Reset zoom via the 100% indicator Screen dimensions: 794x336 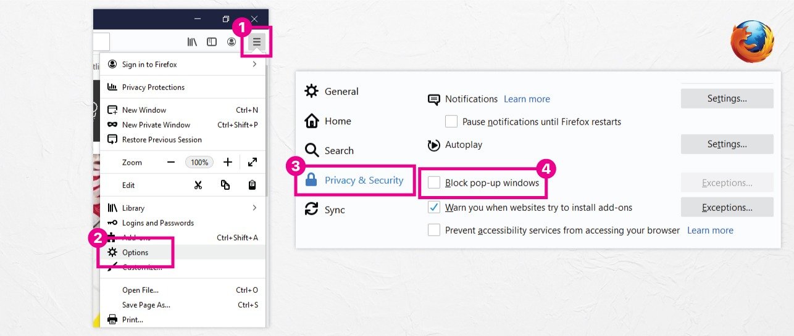click(x=199, y=162)
